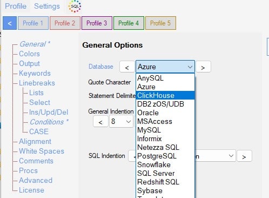Open the Keywords settings page
The image size is (269, 198).
(35, 73)
